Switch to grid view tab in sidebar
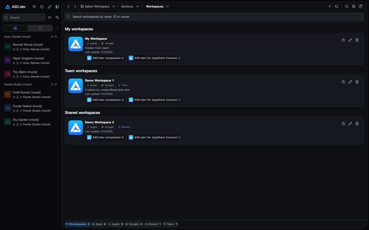369x230 pixels. [x=15, y=28]
